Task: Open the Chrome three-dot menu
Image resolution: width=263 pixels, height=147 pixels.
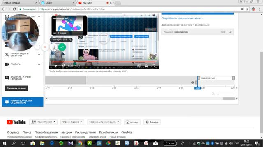Action: pyautogui.click(x=259, y=9)
